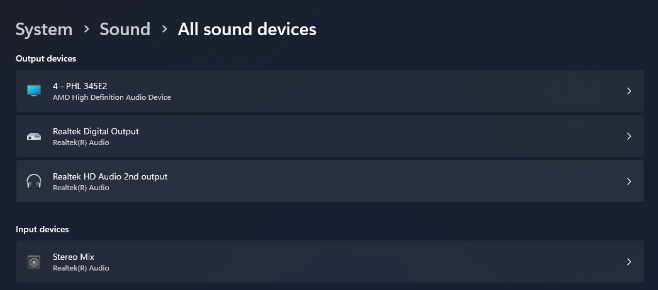Open Stereo Mix chevron arrow
The width and height of the screenshot is (658, 290).
tap(628, 262)
